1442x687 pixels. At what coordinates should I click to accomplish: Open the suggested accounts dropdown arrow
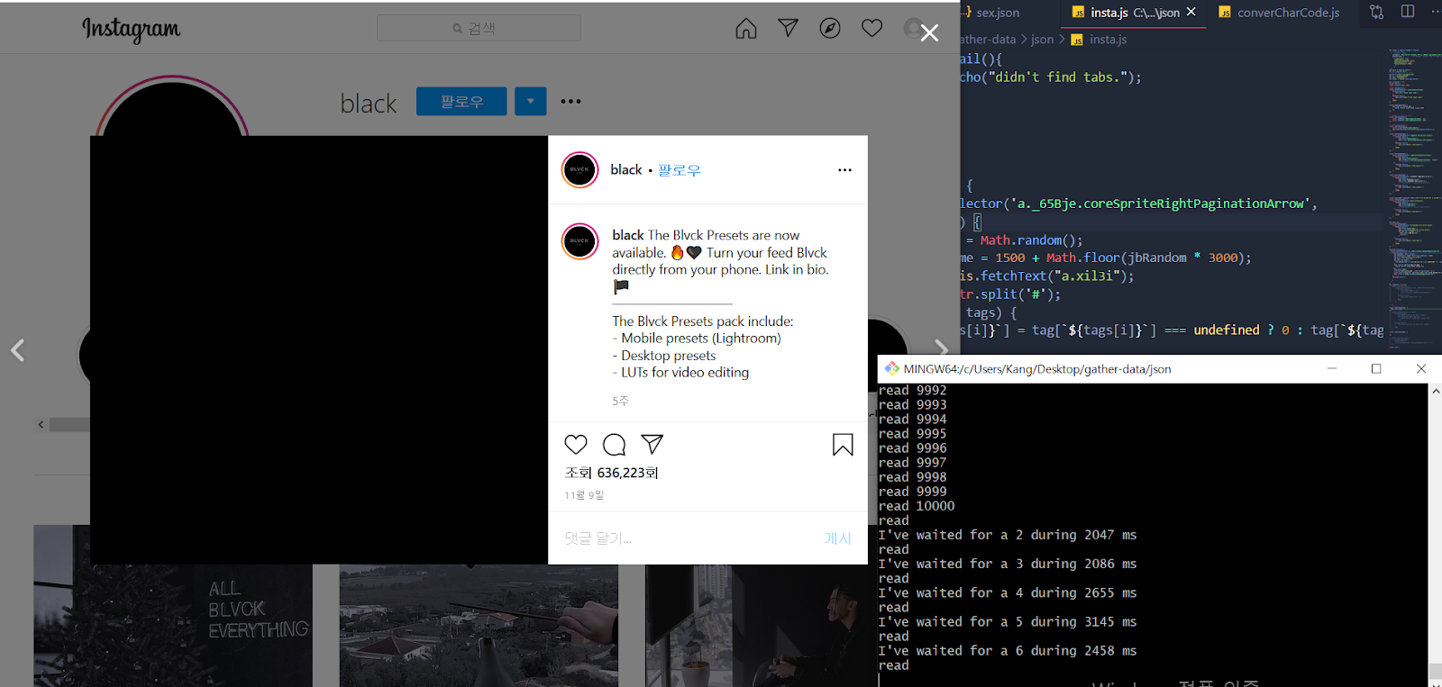click(x=531, y=101)
